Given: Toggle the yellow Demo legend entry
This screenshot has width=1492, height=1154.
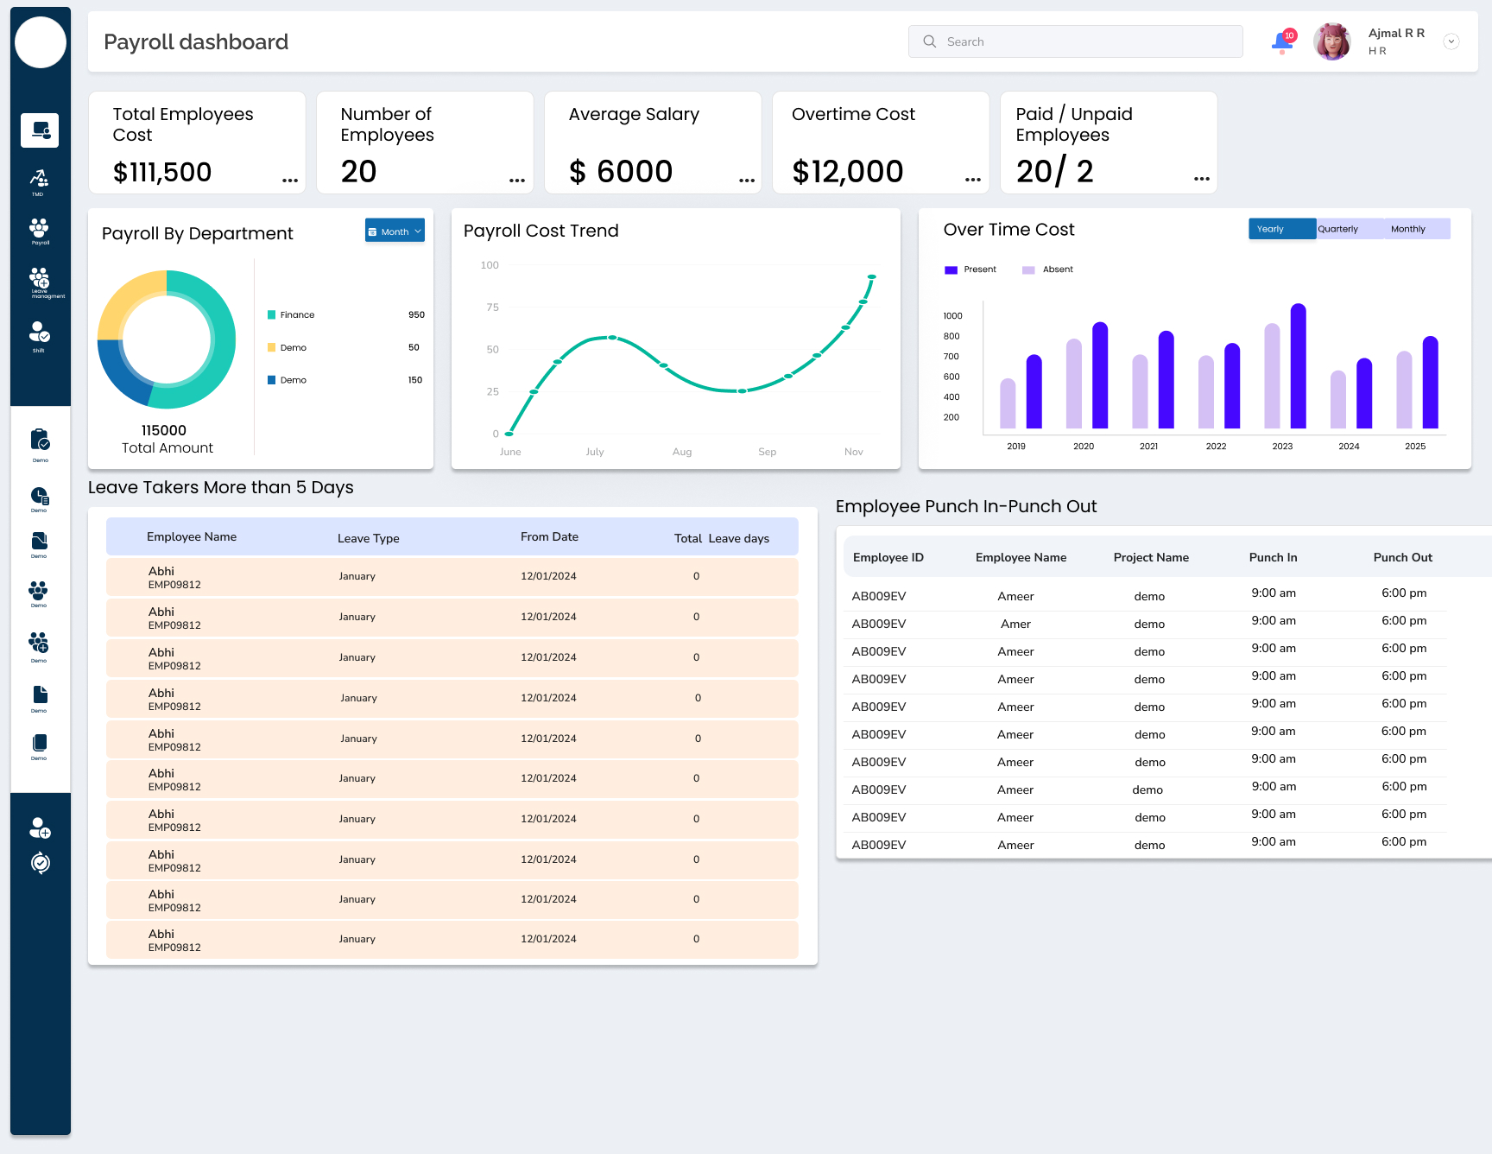Looking at the screenshot, I should click(288, 348).
